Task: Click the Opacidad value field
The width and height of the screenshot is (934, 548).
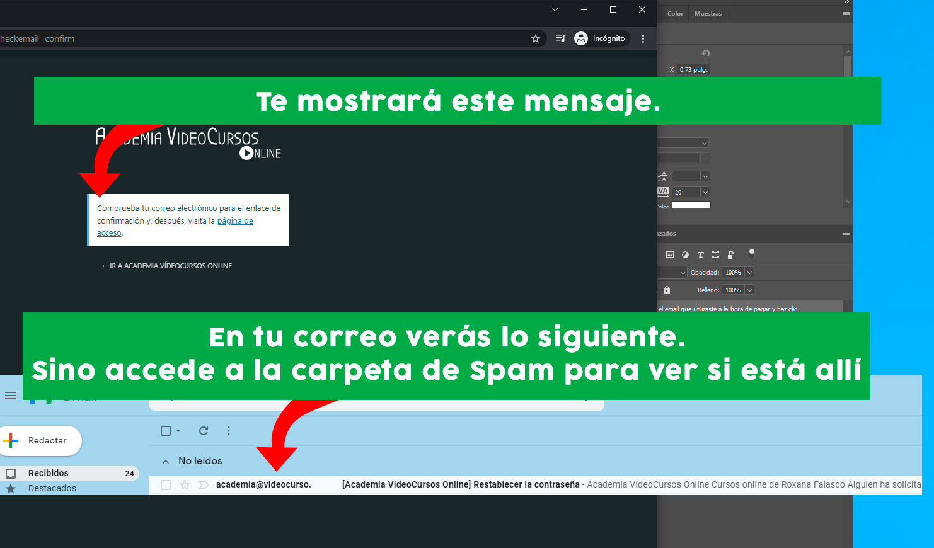Action: click(x=733, y=273)
